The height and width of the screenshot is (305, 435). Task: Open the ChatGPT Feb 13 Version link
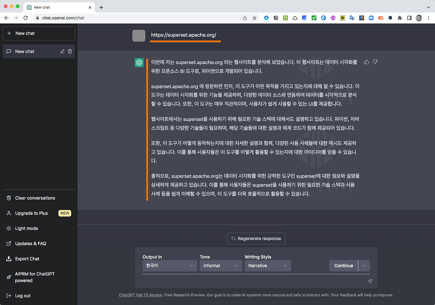tap(141, 295)
